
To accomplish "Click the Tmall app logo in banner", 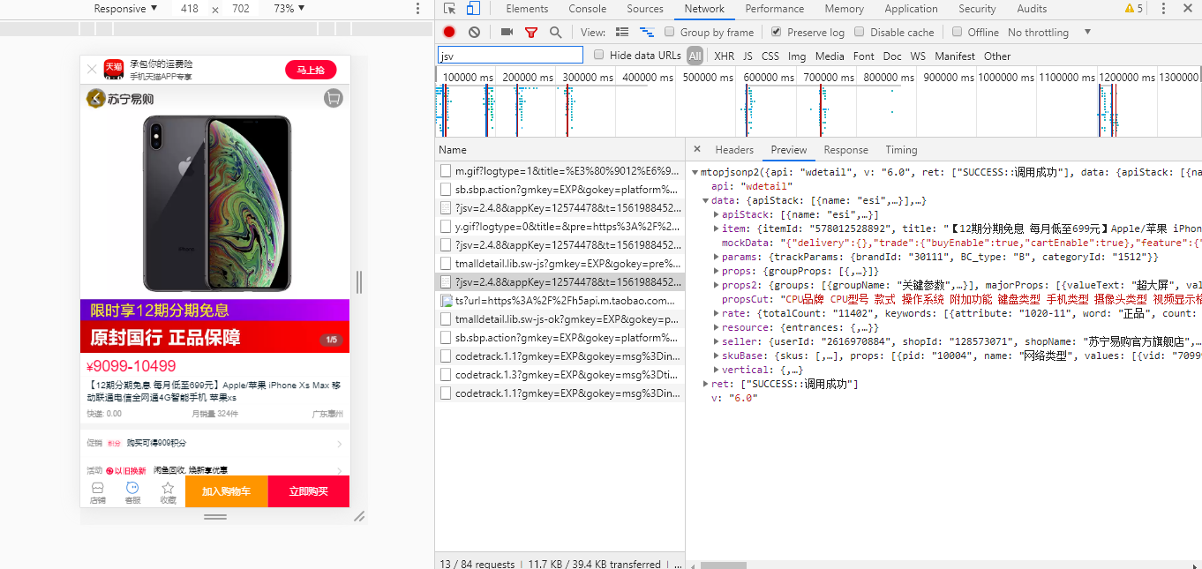I will pos(113,70).
